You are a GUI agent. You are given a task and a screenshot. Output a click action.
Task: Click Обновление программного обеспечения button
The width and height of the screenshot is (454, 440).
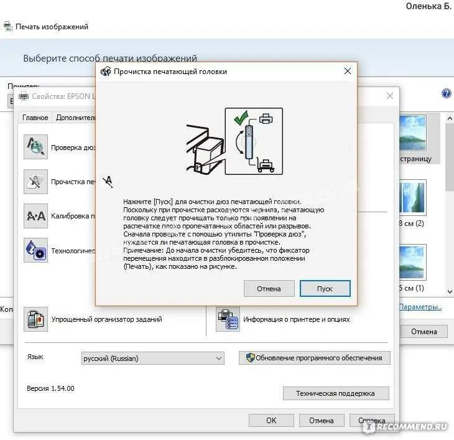tap(315, 358)
